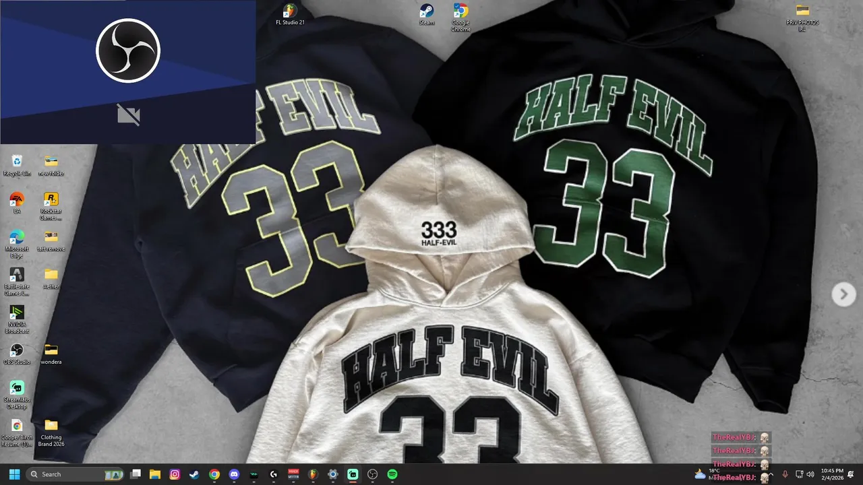Open the PRIV PHOTOS IRL folder
863x485 pixels.
coord(802,18)
